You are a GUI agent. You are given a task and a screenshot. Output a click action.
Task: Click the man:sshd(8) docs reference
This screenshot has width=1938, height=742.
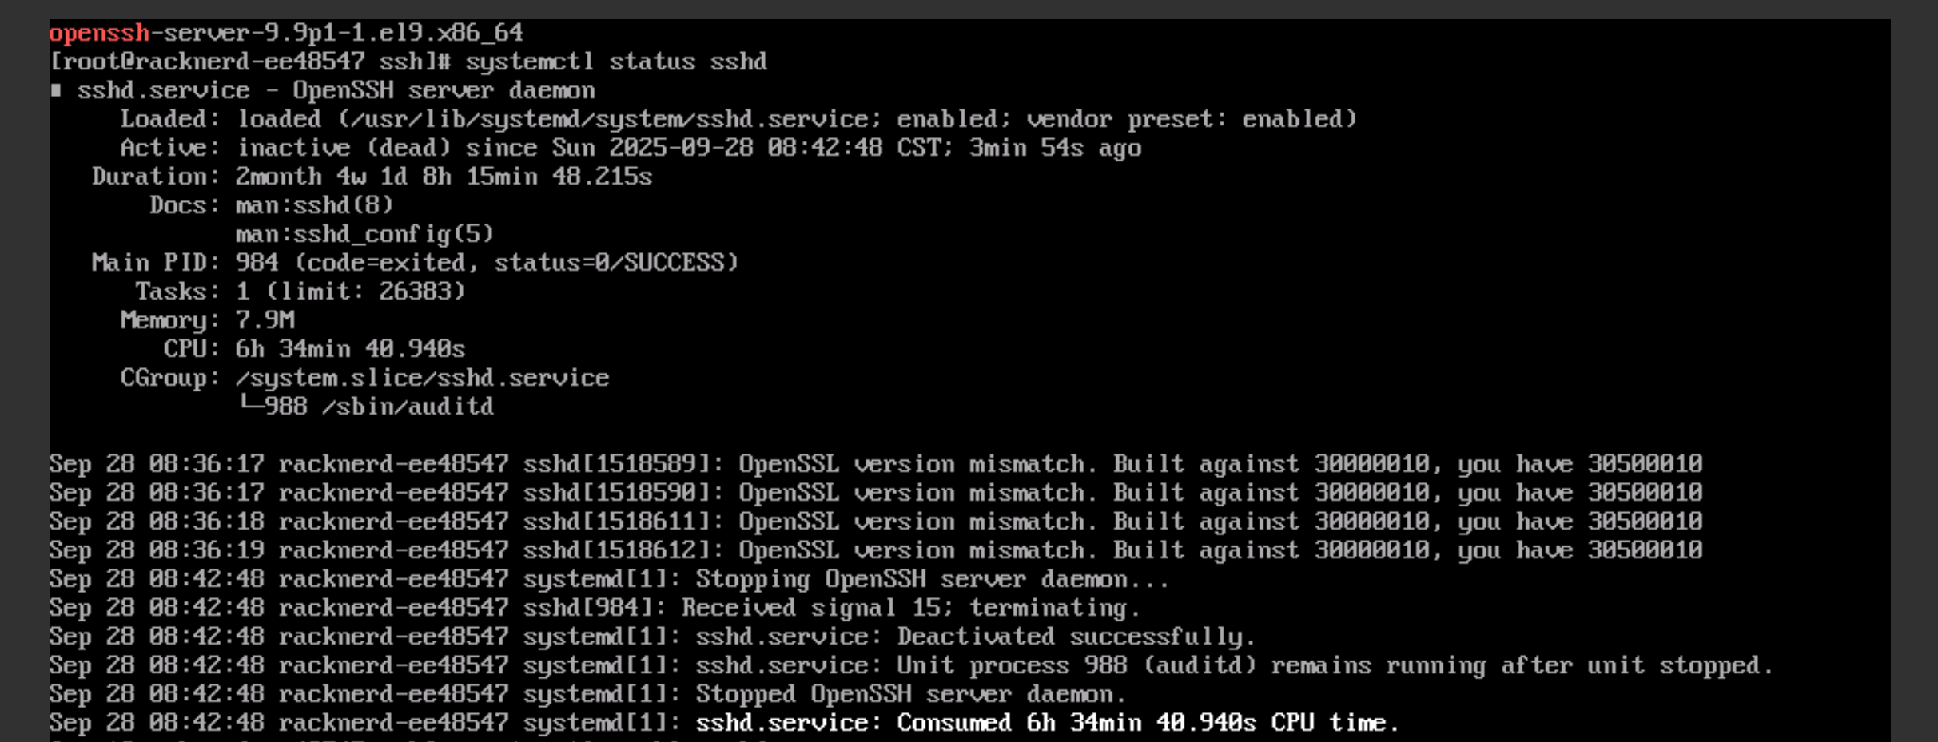click(x=314, y=205)
